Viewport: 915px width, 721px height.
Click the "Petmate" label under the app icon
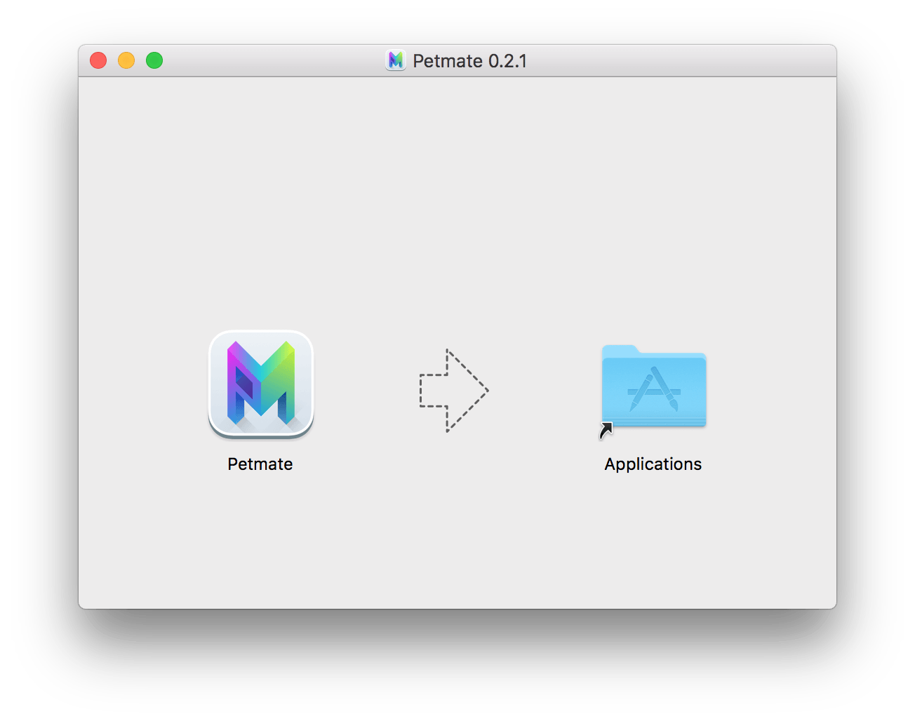pyautogui.click(x=260, y=464)
